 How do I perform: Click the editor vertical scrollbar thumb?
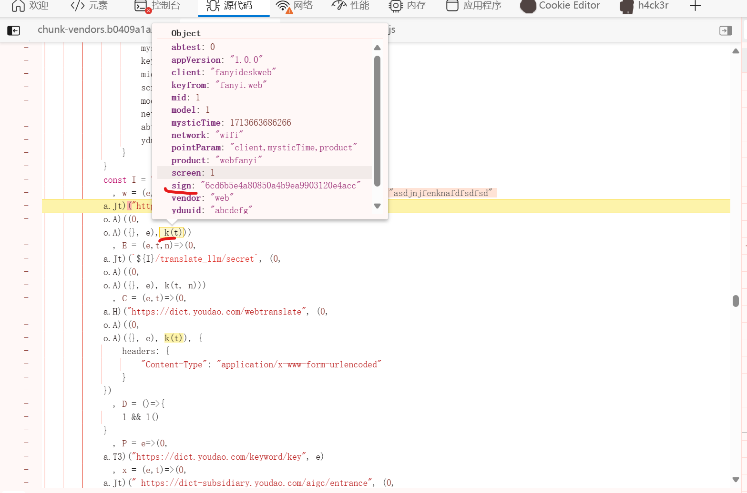pos(736,301)
